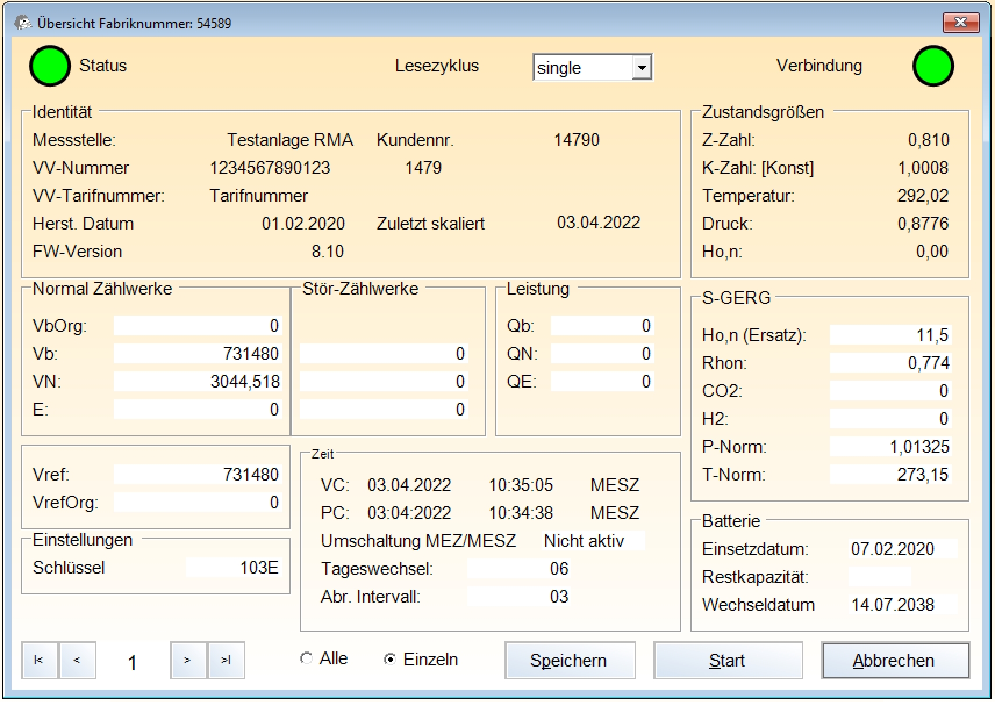Click Stör-Zählwerke value field in VN row

coord(384,381)
